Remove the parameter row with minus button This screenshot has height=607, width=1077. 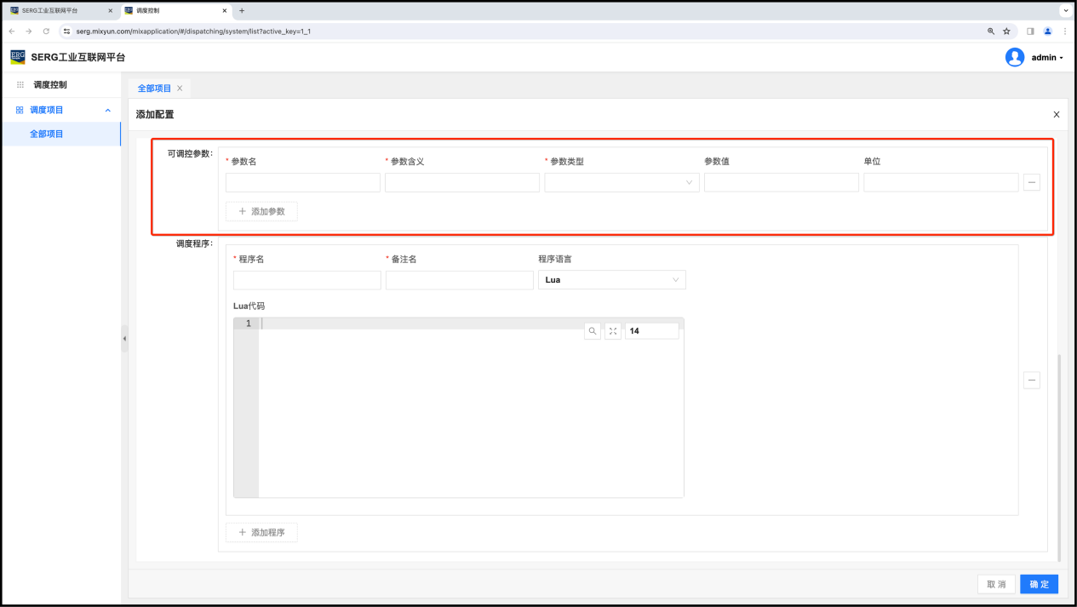pyautogui.click(x=1031, y=182)
